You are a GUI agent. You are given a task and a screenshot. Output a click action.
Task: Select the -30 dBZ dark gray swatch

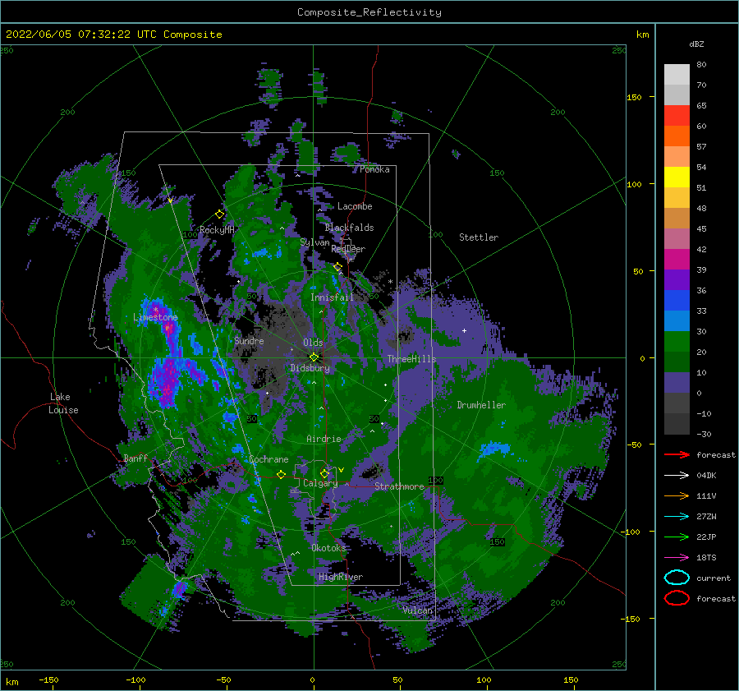click(677, 424)
